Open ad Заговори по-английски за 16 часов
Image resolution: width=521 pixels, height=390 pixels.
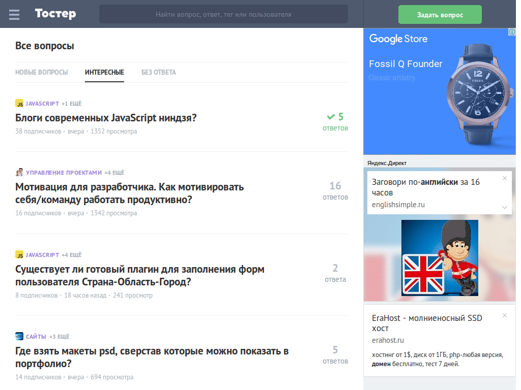(x=426, y=187)
